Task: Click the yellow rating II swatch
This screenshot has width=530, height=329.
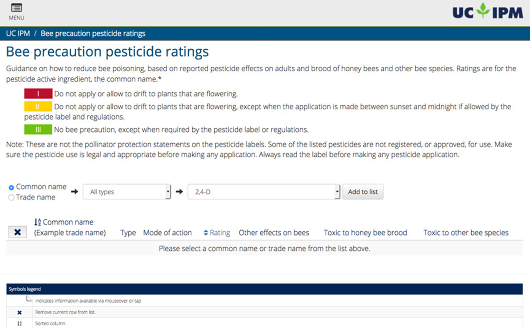Action: [38, 106]
